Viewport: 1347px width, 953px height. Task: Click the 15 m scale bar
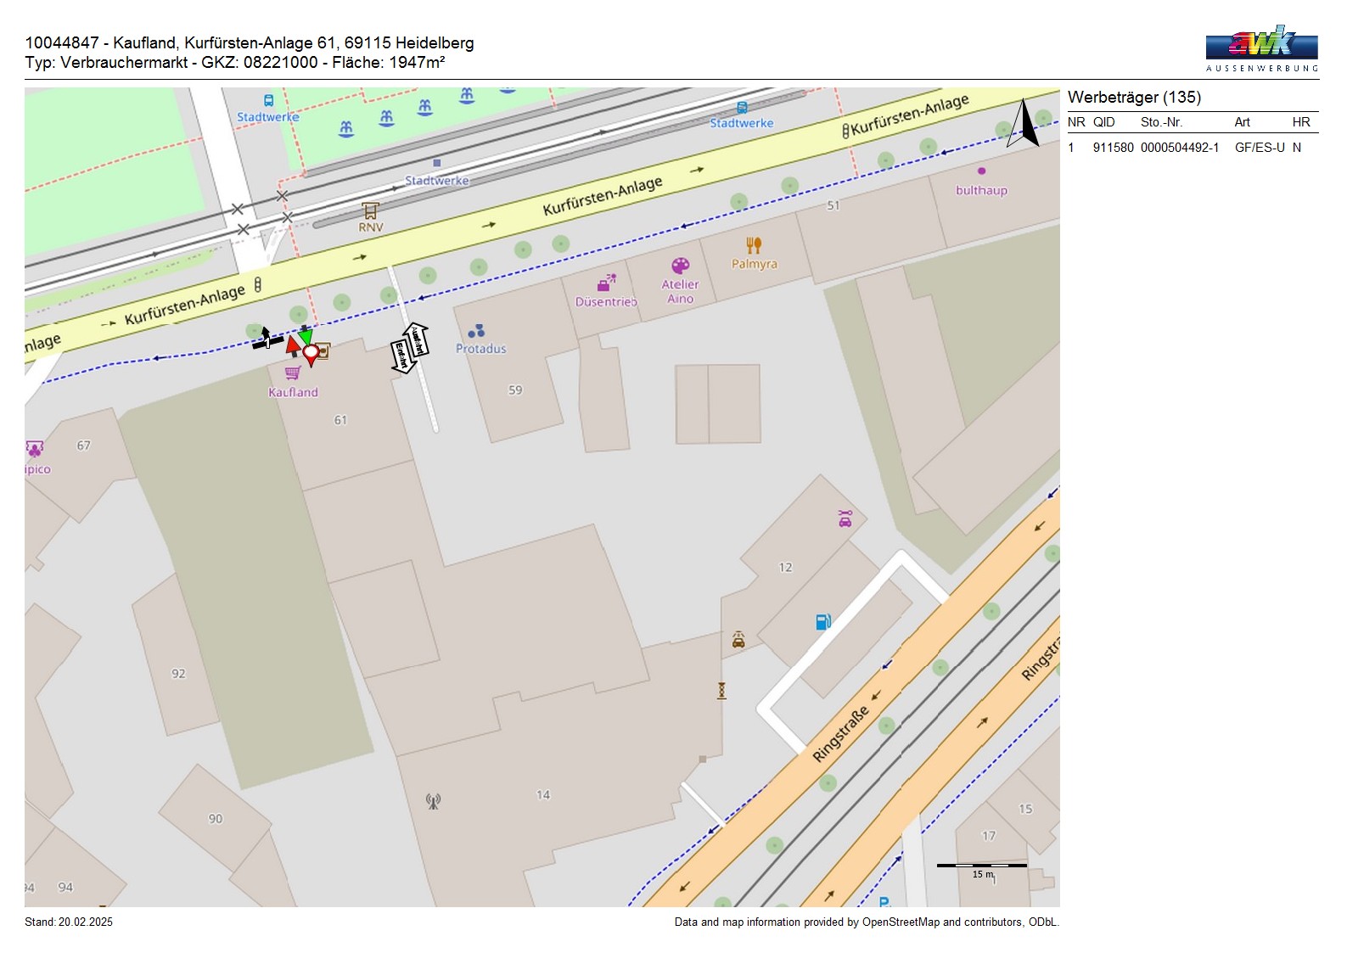(x=981, y=866)
